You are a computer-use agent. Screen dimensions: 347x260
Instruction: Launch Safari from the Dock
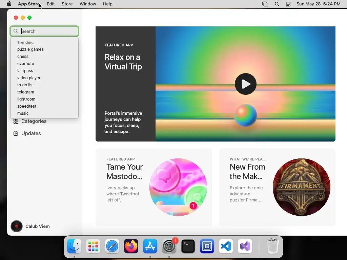click(x=112, y=246)
